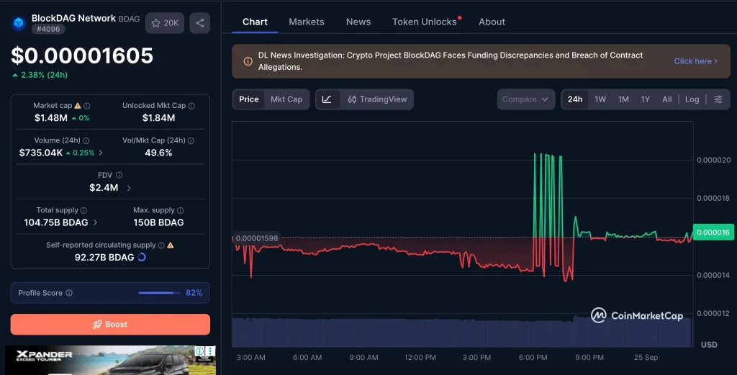
Task: Click the Boost button
Action: pos(110,324)
